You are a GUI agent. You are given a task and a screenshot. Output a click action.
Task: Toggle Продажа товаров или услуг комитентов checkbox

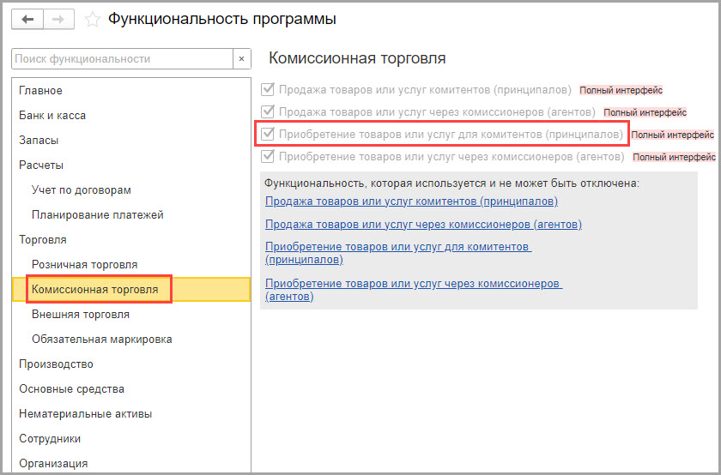pyautogui.click(x=267, y=89)
